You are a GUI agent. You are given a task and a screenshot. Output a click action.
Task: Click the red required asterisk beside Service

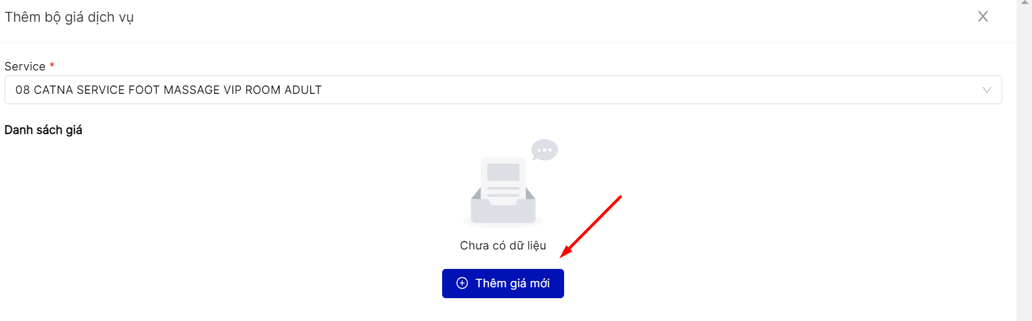tap(52, 66)
